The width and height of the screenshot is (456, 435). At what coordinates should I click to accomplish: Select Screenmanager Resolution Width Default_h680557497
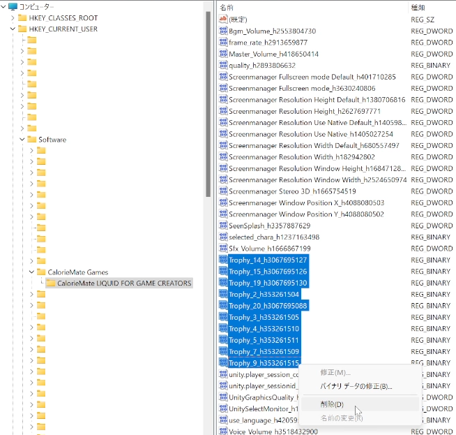pyautogui.click(x=314, y=145)
